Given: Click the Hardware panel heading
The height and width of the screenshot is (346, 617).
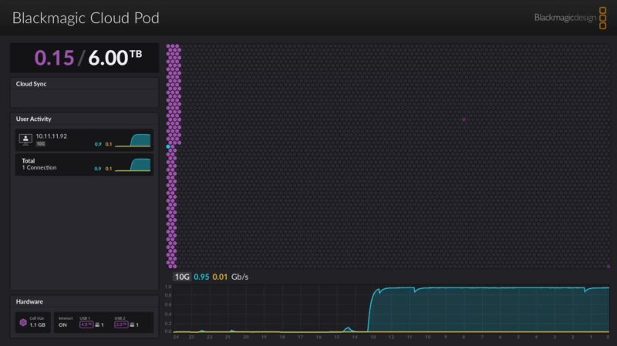Looking at the screenshot, I should pyautogui.click(x=29, y=301).
